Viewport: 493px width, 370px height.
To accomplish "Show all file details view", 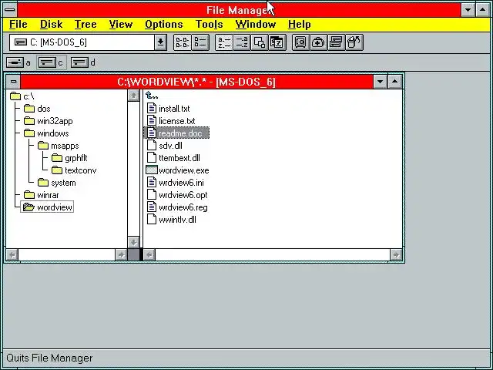I will tap(200, 42).
